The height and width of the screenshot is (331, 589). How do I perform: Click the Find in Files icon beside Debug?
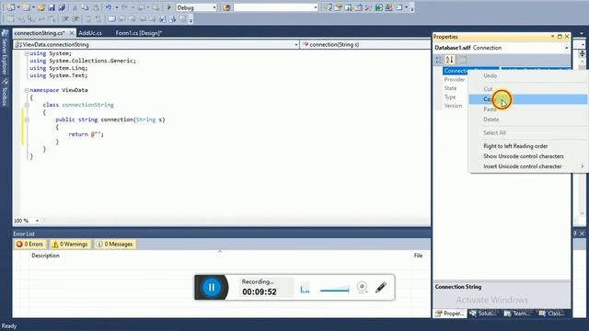click(226, 7)
